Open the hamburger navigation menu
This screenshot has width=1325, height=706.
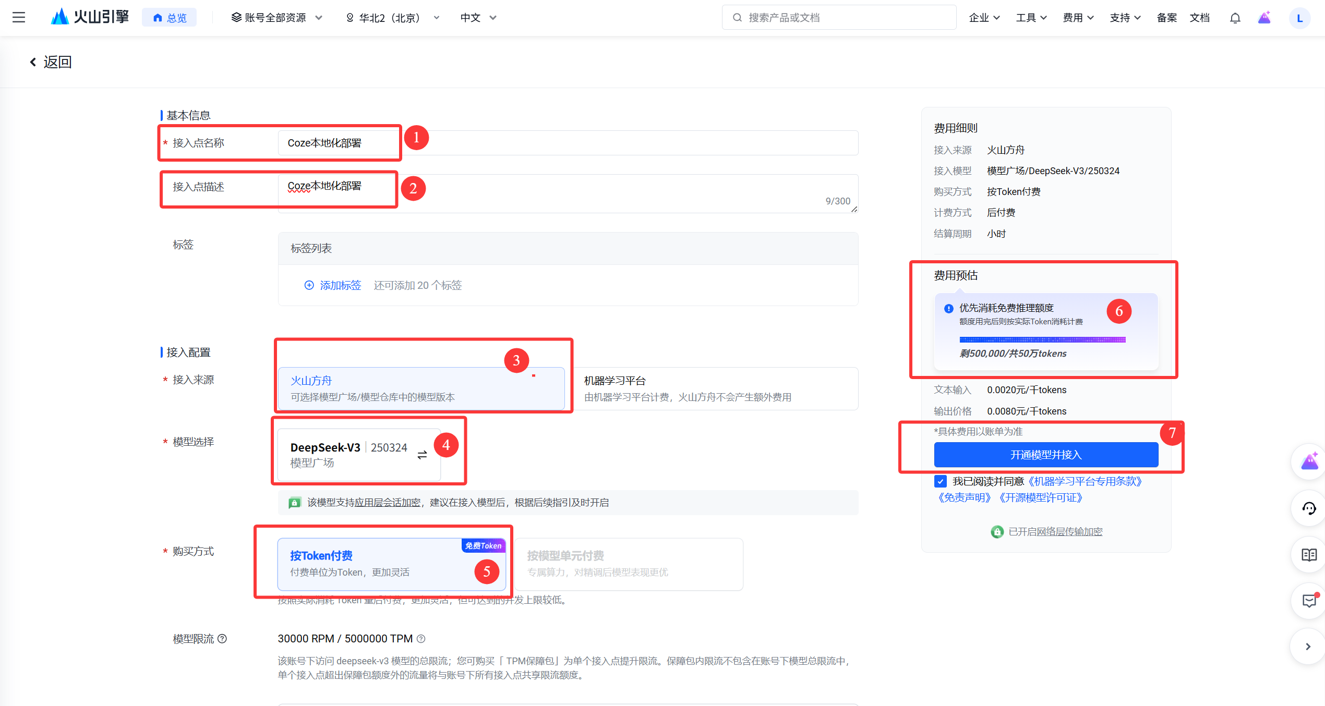19,18
